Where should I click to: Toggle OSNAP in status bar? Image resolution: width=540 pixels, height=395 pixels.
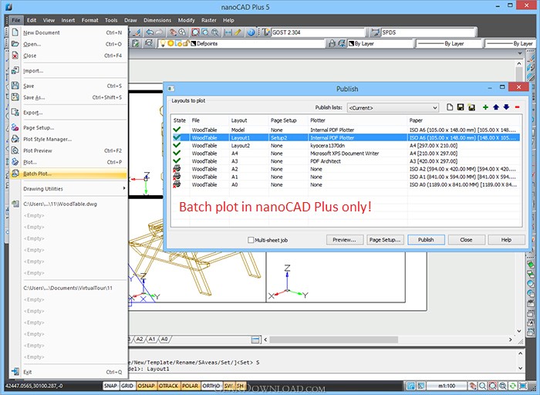click(146, 386)
